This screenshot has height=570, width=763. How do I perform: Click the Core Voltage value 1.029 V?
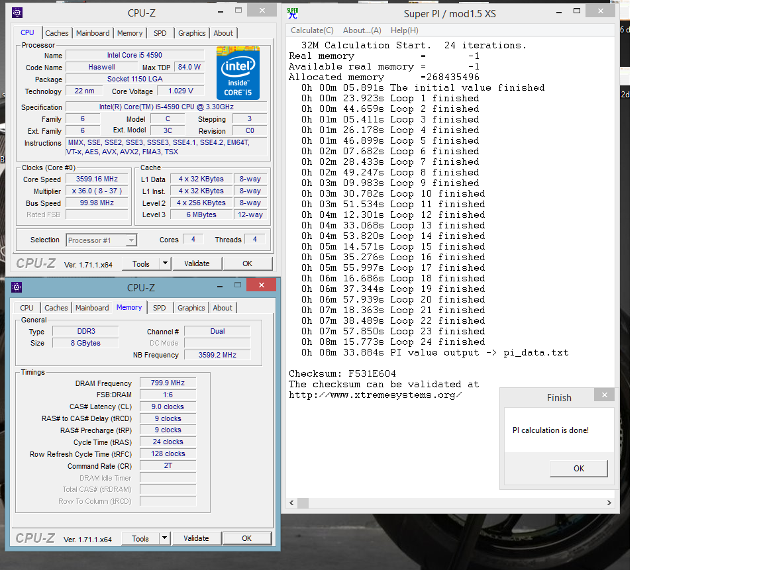181,91
